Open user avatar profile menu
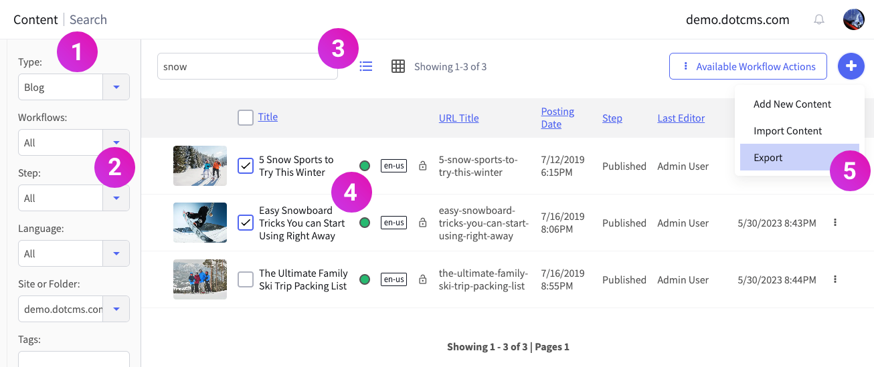The width and height of the screenshot is (874, 367). pyautogui.click(x=854, y=19)
